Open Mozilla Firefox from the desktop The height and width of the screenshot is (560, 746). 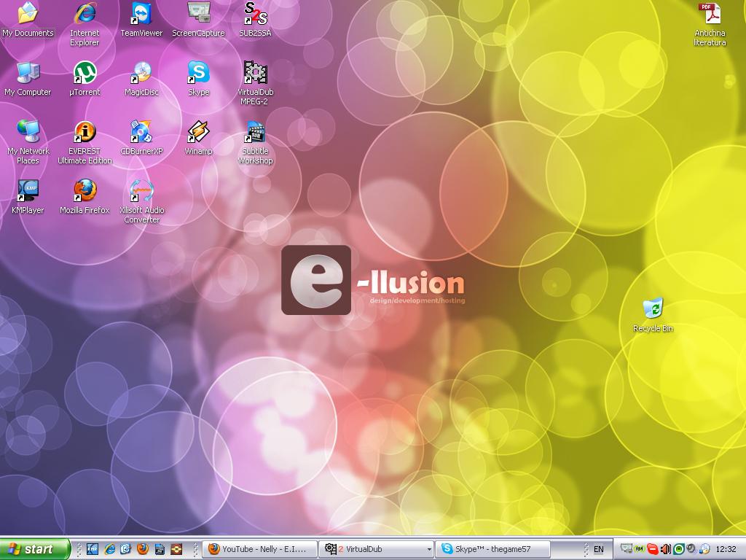(85, 191)
